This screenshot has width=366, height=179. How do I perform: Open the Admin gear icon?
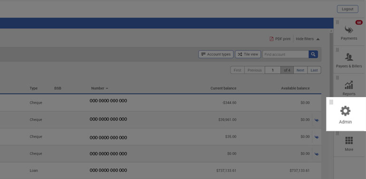pos(345,111)
